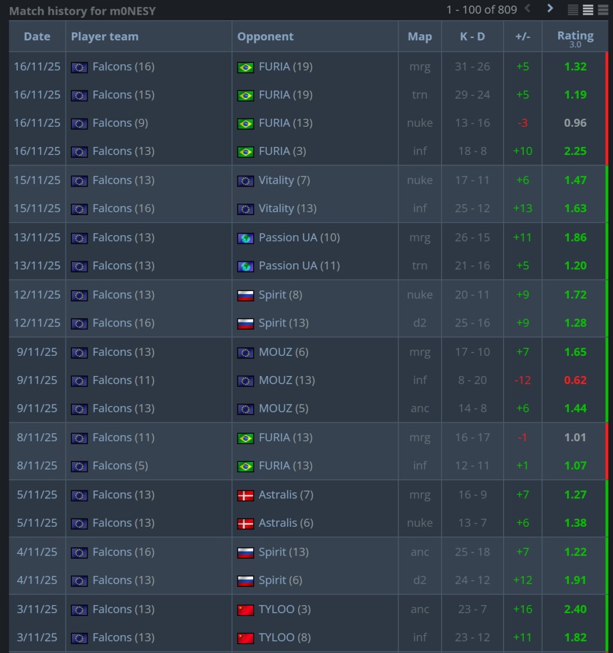Click the Map column header

419,36
